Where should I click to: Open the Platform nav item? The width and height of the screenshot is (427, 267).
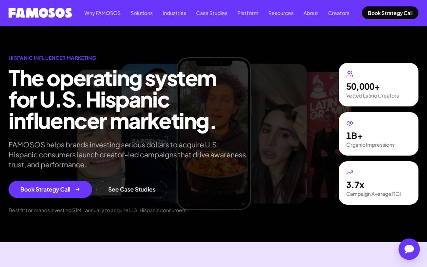point(248,13)
